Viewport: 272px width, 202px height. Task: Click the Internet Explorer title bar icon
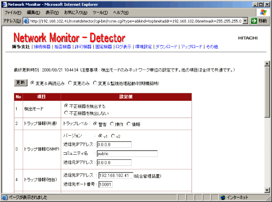point(5,4)
